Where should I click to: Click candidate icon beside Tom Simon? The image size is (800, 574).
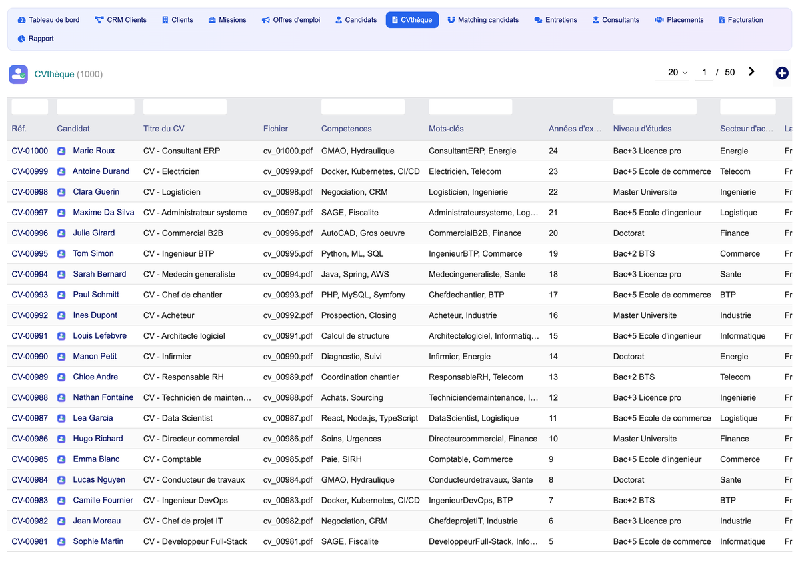pyautogui.click(x=61, y=254)
